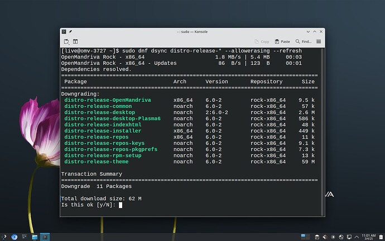Image resolution: width=385 pixels, height=241 pixels.
Task: Click the split view toolbar icon
Action: pos(75,41)
